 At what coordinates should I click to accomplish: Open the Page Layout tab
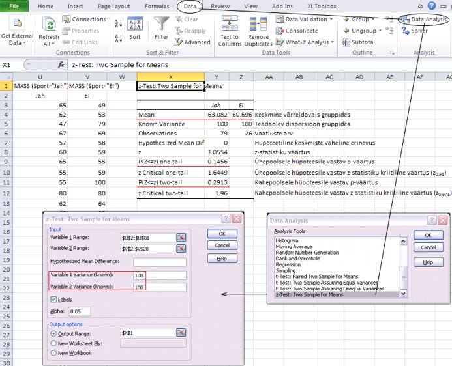click(114, 6)
